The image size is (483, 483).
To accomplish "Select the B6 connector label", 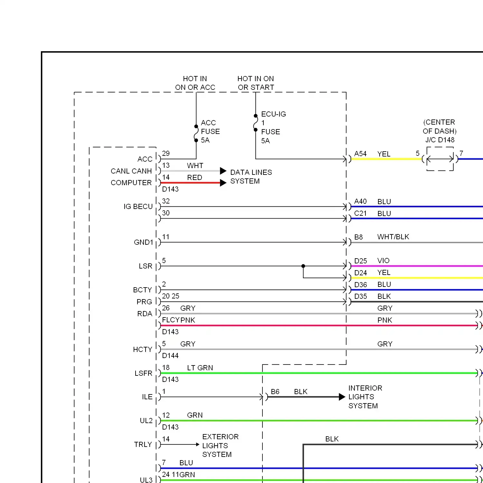I will (x=275, y=392).
